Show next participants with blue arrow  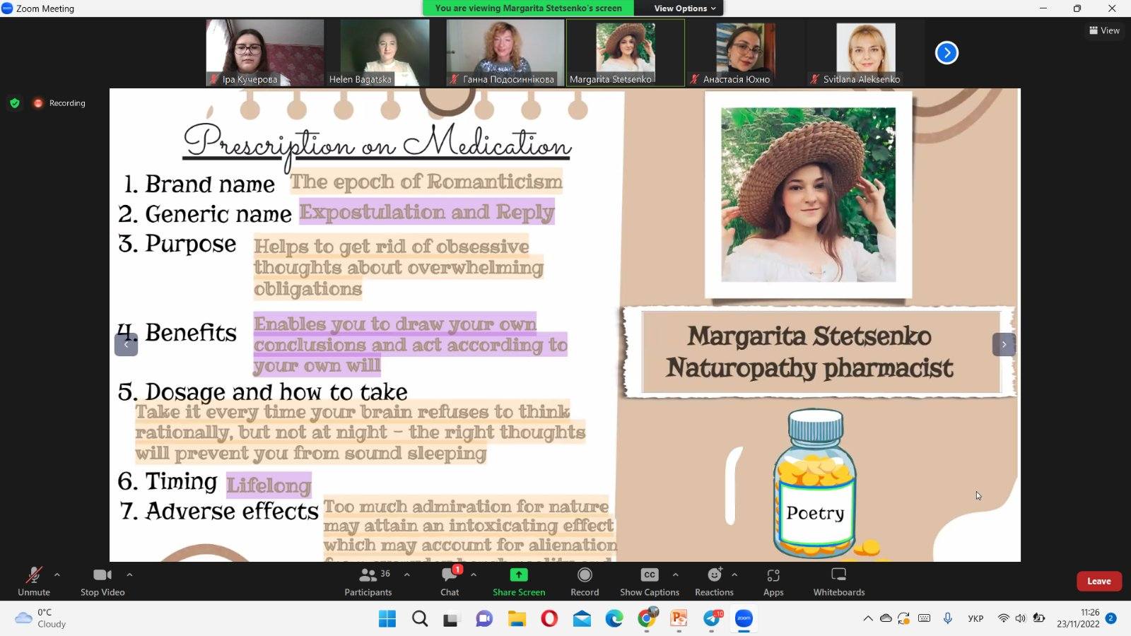947,53
